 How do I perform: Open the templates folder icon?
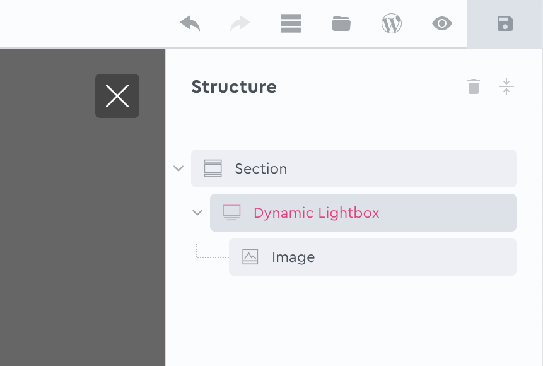(x=341, y=24)
